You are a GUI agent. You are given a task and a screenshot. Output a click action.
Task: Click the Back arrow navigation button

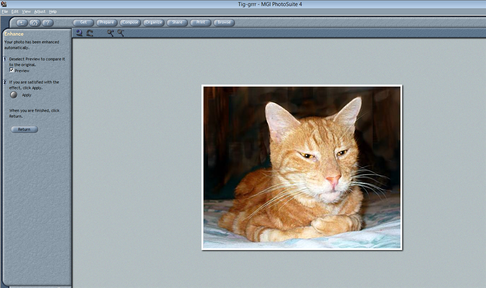coord(22,23)
